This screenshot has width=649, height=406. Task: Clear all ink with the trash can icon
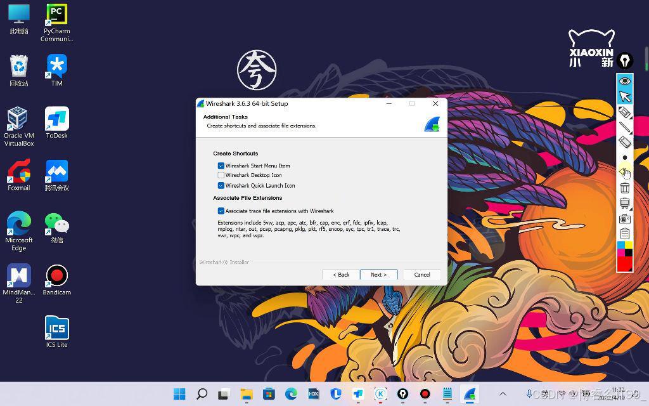click(x=624, y=188)
